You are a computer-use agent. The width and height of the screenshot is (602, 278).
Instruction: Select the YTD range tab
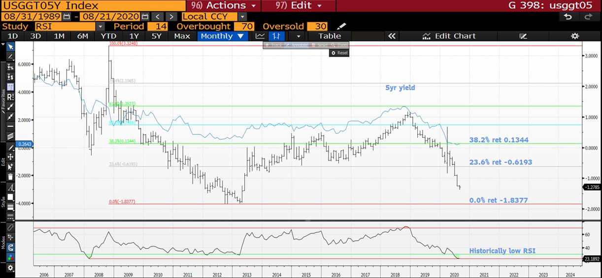[108, 36]
